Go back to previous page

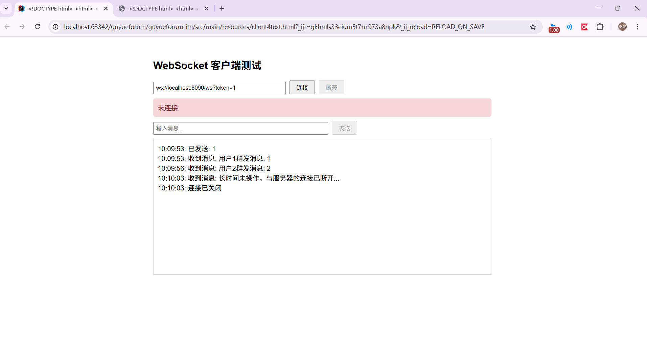point(7,27)
